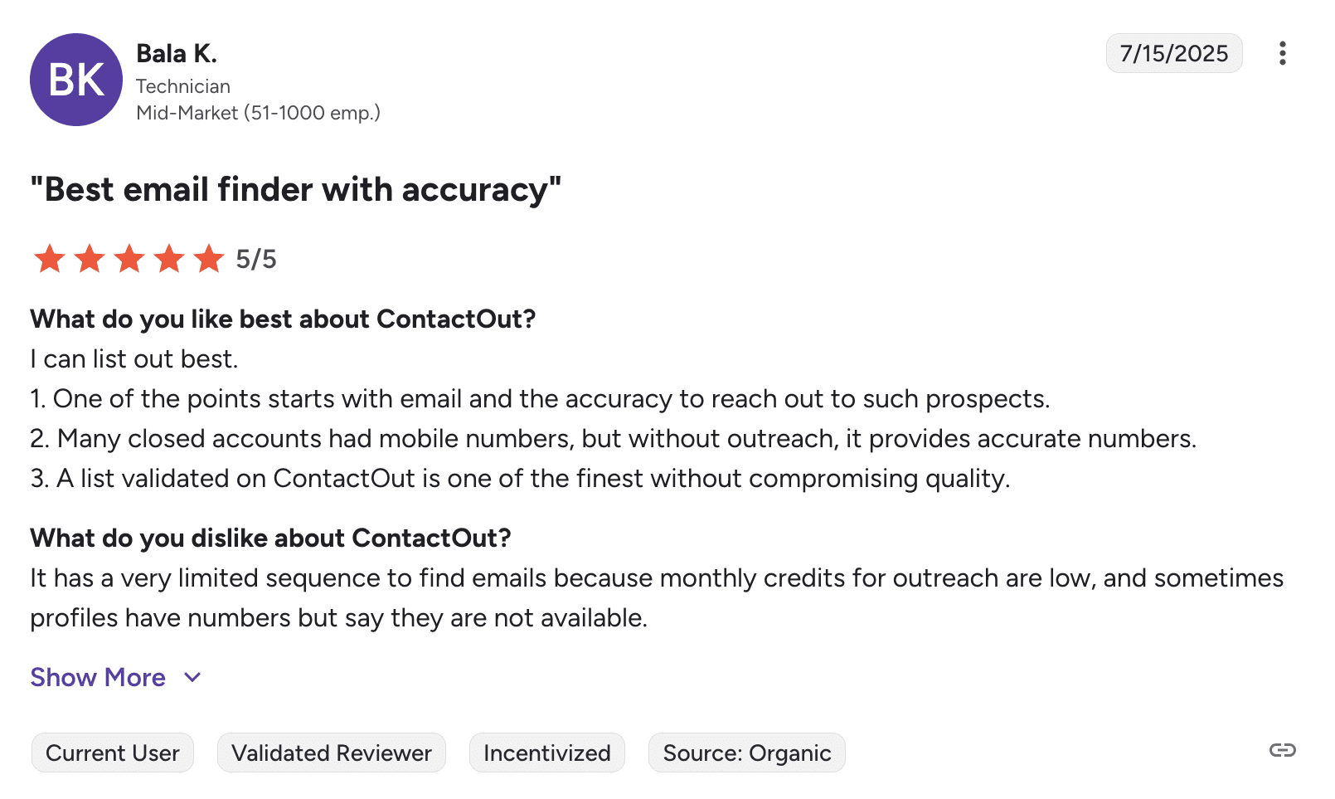This screenshot has width=1335, height=799.
Task: Select the Validated Reviewer tag
Action: click(x=332, y=753)
